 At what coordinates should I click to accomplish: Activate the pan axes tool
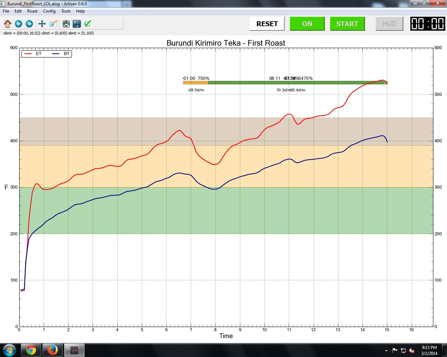pos(42,24)
